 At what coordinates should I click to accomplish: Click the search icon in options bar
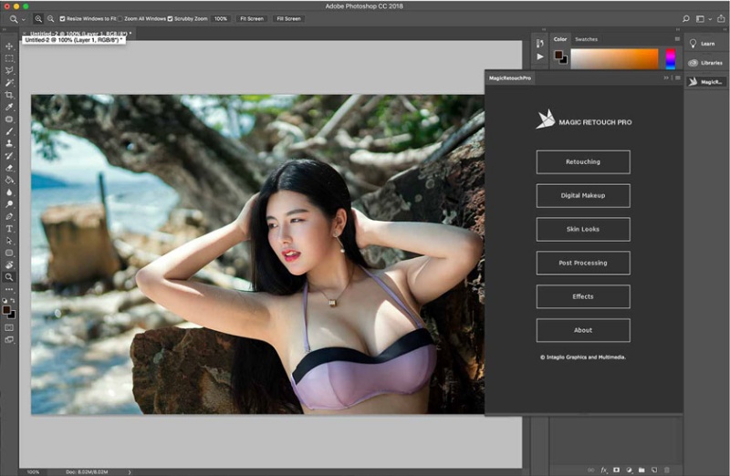click(686, 18)
